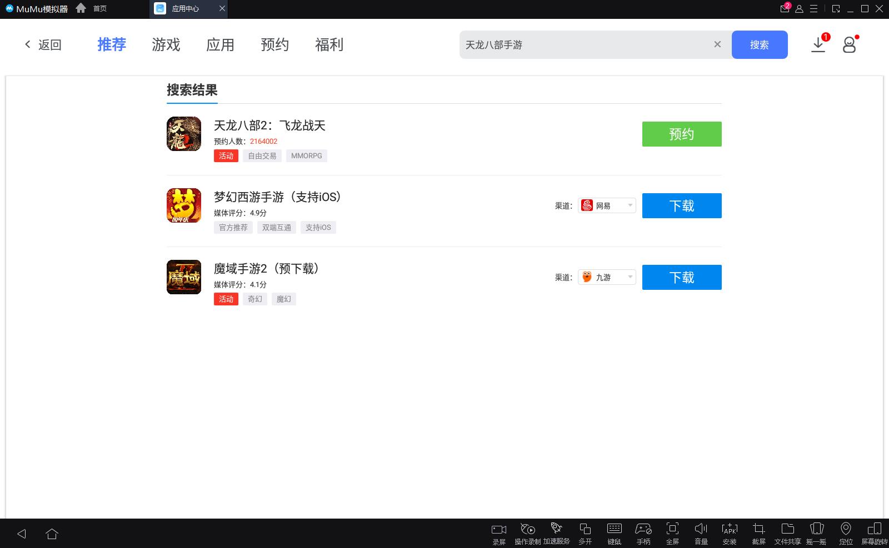The height and width of the screenshot is (548, 889).
Task: Click the red 活动 tag under 魔域手游2
Action: click(x=226, y=299)
